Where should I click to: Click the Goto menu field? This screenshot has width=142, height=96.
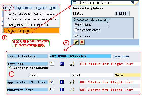coord(127,75)
